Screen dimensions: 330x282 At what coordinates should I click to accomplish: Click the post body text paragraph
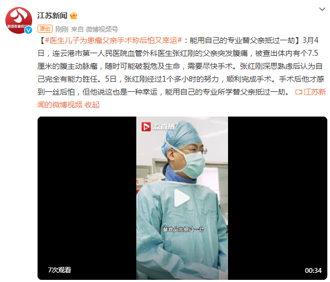[182, 73]
